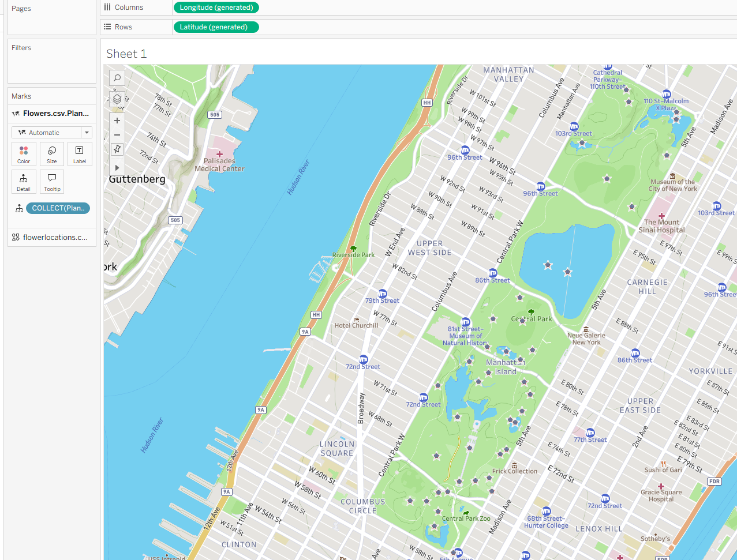Click the 79th Street subway station icon
The image size is (737, 560).
tap(382, 294)
